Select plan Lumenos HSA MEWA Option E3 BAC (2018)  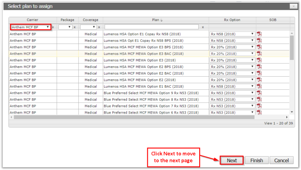click(x=143, y=53)
